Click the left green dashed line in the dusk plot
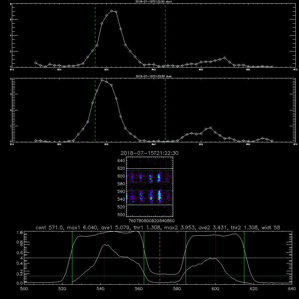This screenshot has height=299, width=299. point(95,111)
